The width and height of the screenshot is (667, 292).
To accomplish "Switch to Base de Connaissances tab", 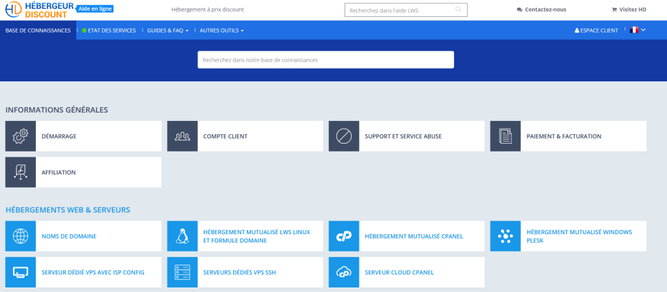I will click(x=38, y=30).
